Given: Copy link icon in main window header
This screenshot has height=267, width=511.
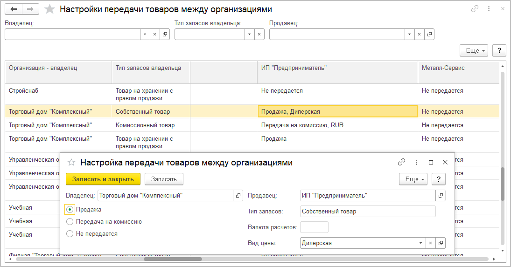Looking at the screenshot, I should coord(475,9).
